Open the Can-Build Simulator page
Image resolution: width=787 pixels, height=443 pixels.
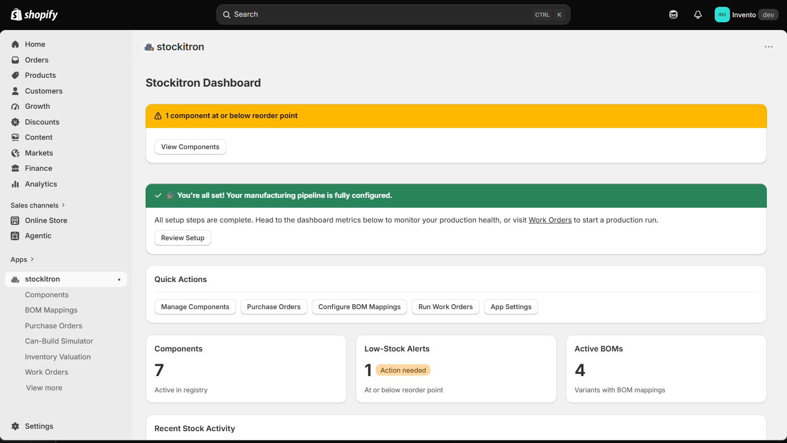(x=59, y=341)
